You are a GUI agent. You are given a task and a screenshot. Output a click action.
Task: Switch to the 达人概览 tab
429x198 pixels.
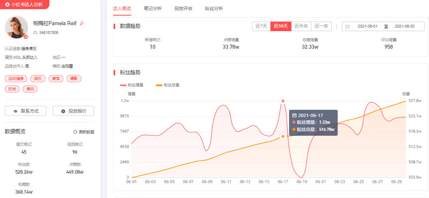pos(122,8)
